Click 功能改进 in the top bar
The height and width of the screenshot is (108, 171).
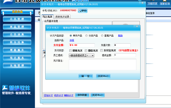tap(153, 3)
